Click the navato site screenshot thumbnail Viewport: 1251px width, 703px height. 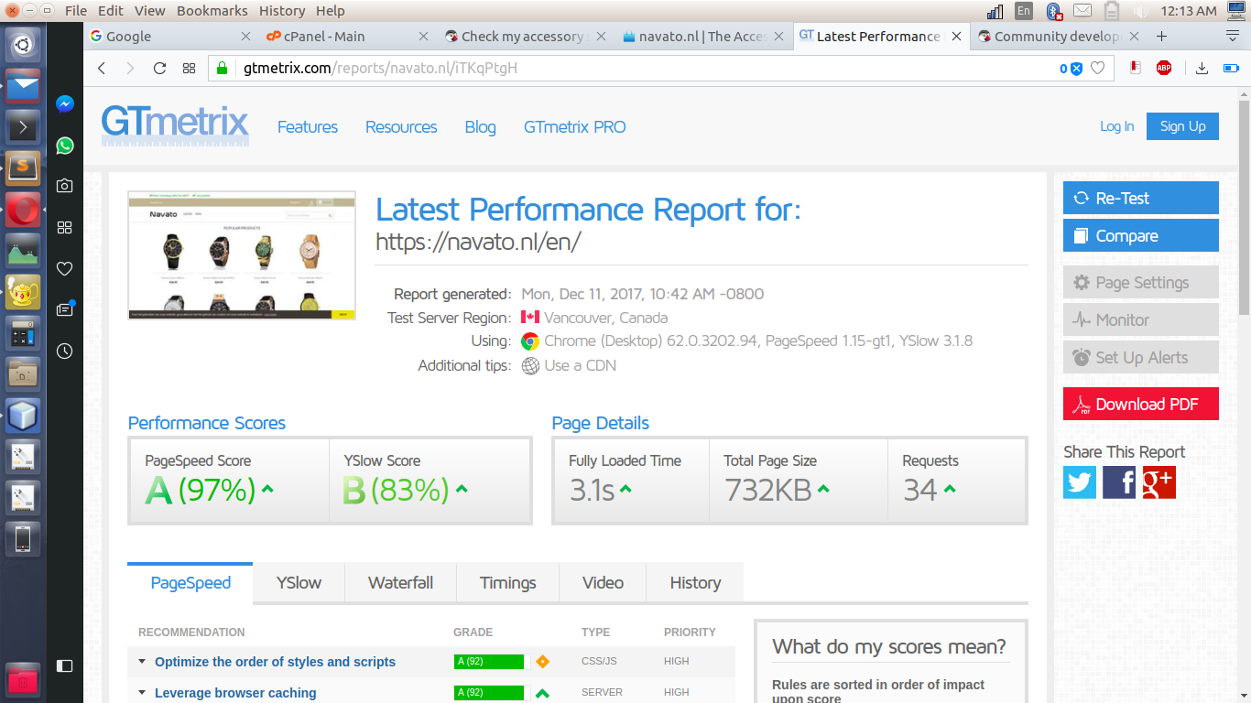[x=242, y=255]
